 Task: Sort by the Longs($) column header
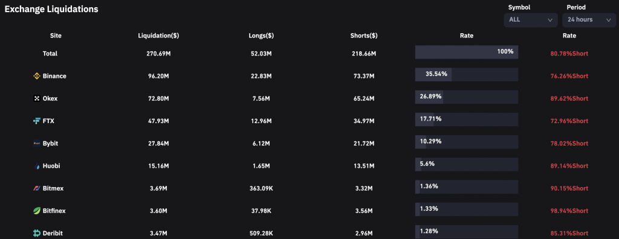(261, 36)
